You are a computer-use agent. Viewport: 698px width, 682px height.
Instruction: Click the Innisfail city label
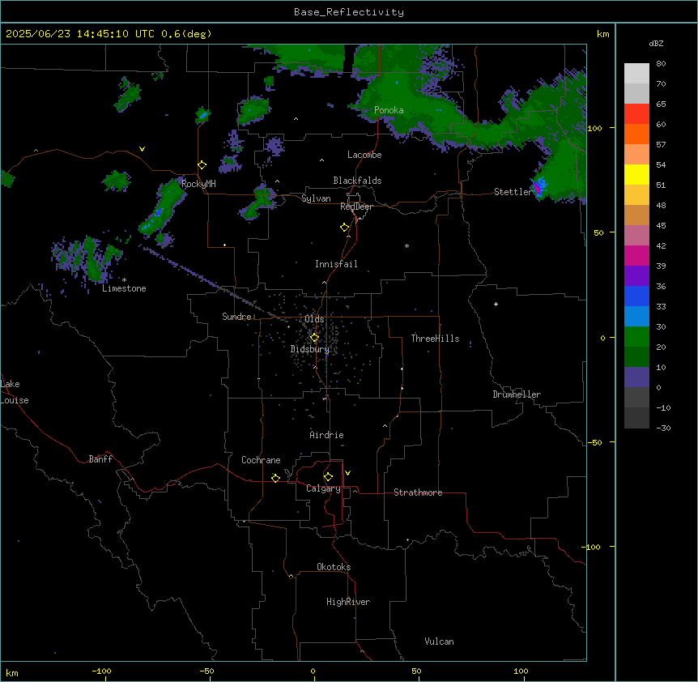pos(336,264)
